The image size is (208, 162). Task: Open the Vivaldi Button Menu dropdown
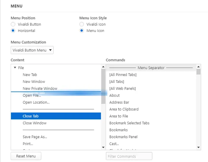[32, 50]
